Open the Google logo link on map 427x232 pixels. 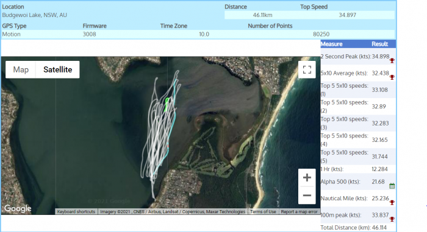pyautogui.click(x=18, y=209)
